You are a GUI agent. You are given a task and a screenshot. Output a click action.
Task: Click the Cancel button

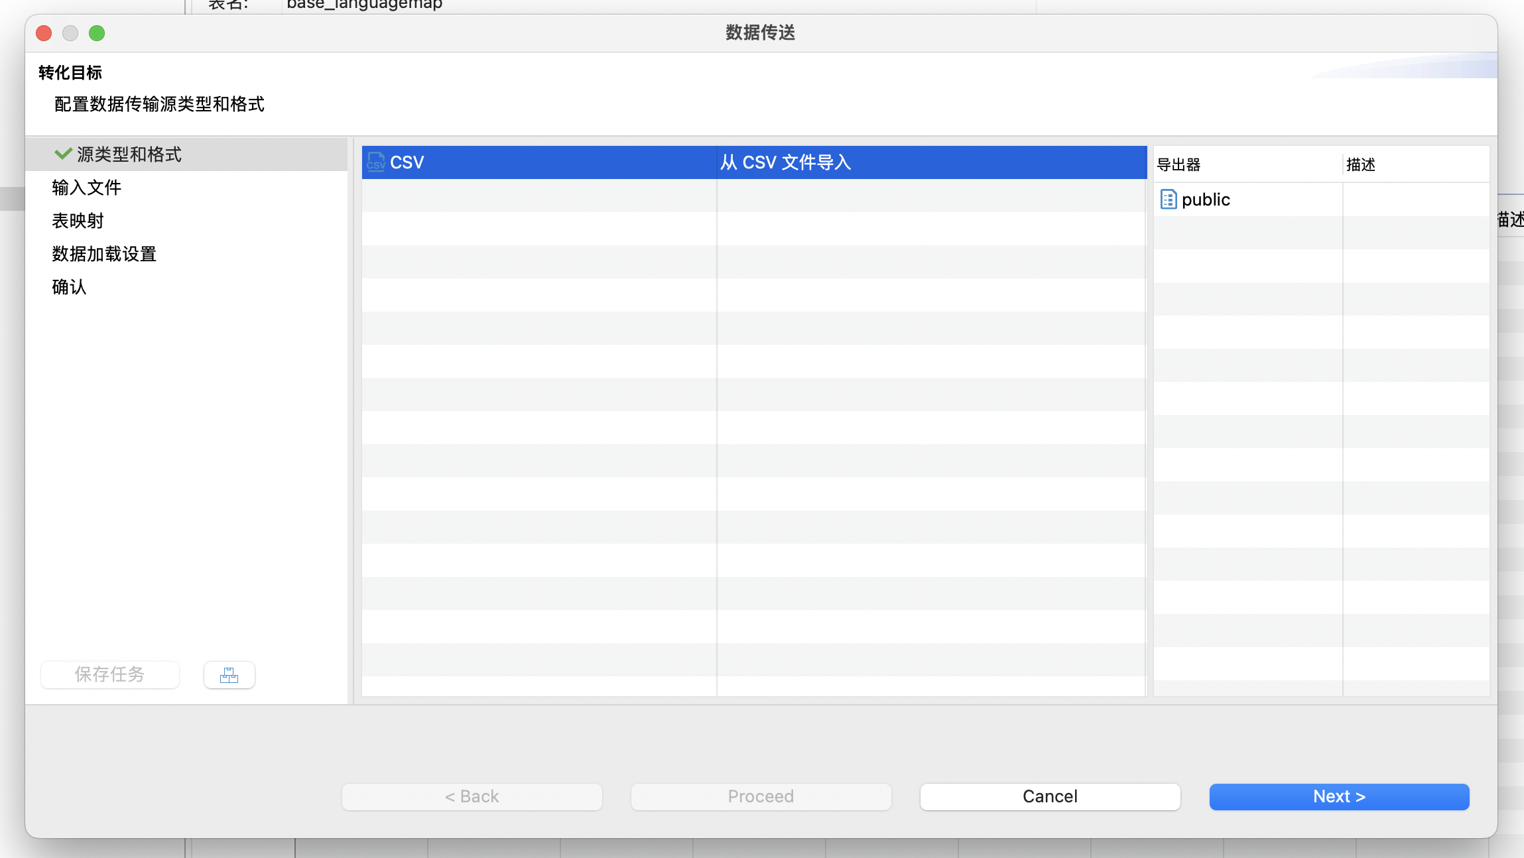pyautogui.click(x=1050, y=796)
